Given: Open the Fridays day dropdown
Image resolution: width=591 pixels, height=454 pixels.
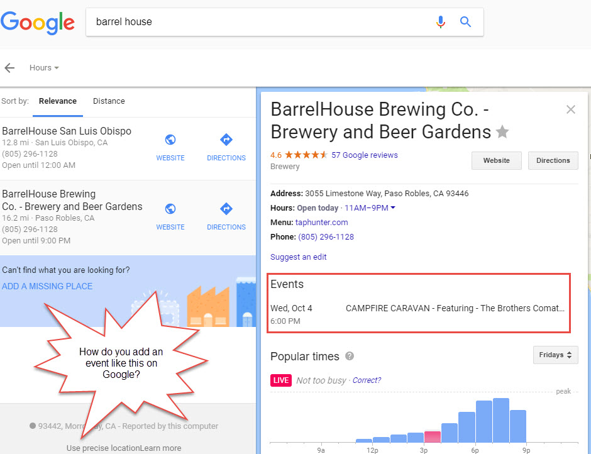Looking at the screenshot, I should click(x=555, y=355).
